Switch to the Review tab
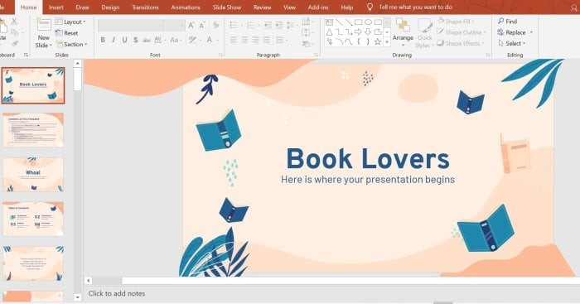This screenshot has height=304, width=580. click(263, 7)
